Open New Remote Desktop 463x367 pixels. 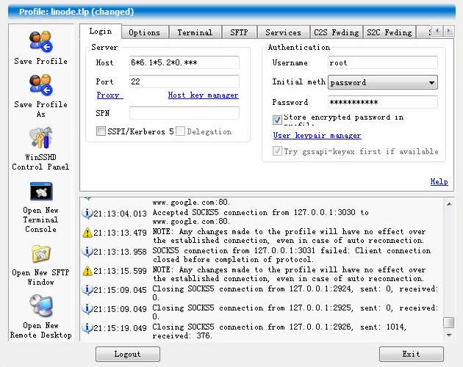click(40, 306)
